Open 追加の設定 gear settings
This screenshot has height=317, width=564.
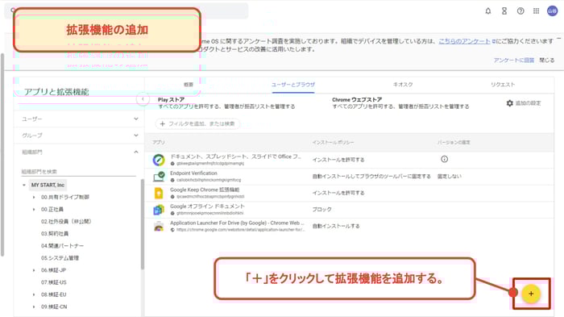[524, 103]
